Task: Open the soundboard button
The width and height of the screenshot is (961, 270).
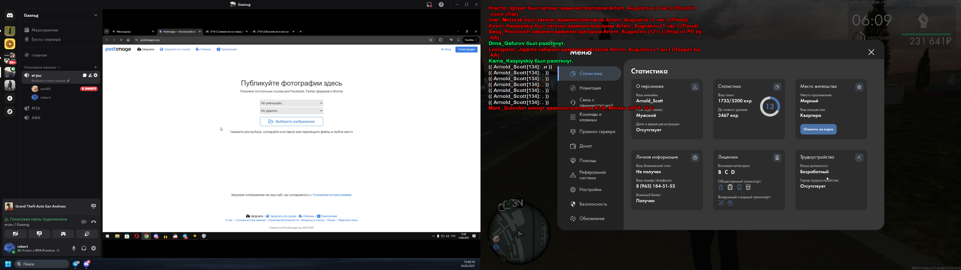Action: click(87, 234)
